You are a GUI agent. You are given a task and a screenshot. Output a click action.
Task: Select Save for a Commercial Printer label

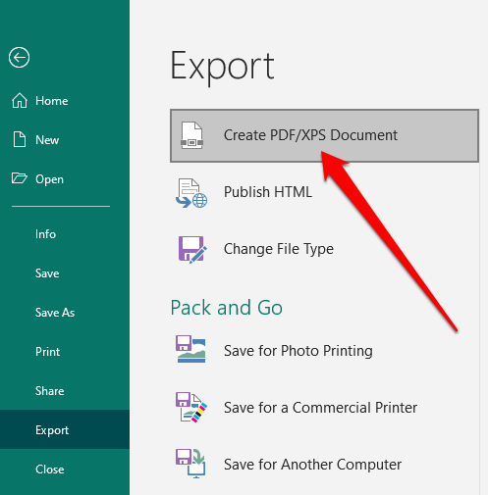tap(320, 408)
